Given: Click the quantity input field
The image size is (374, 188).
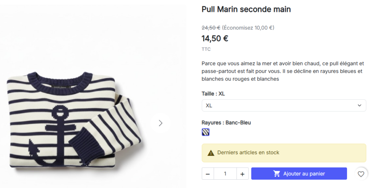Looking at the screenshot, I should point(225,174).
